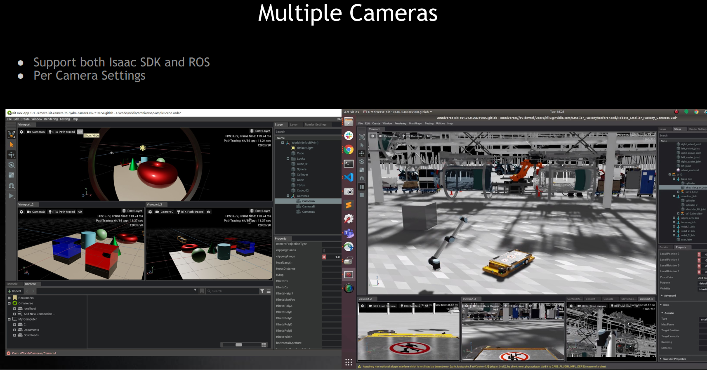707x370 pixels.
Task: Click the Content browser search field
Action: (x=232, y=291)
